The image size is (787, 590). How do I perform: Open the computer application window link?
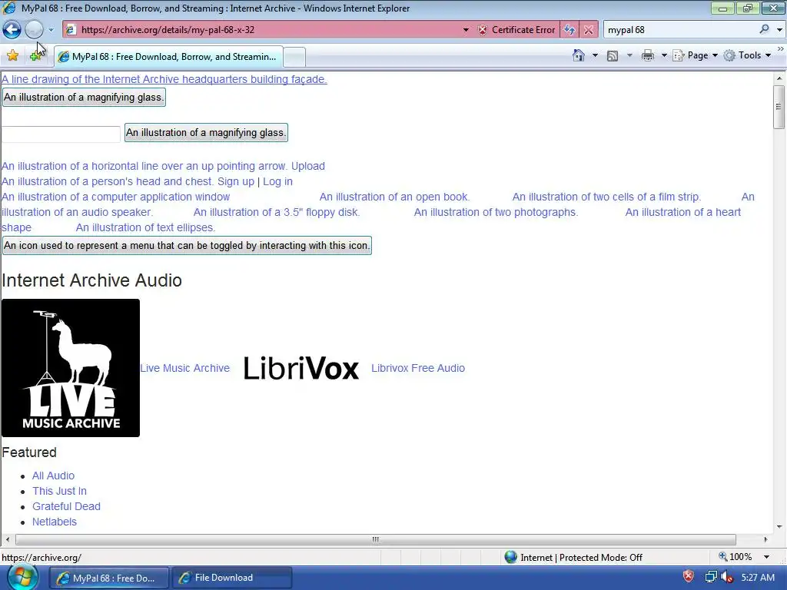point(115,197)
